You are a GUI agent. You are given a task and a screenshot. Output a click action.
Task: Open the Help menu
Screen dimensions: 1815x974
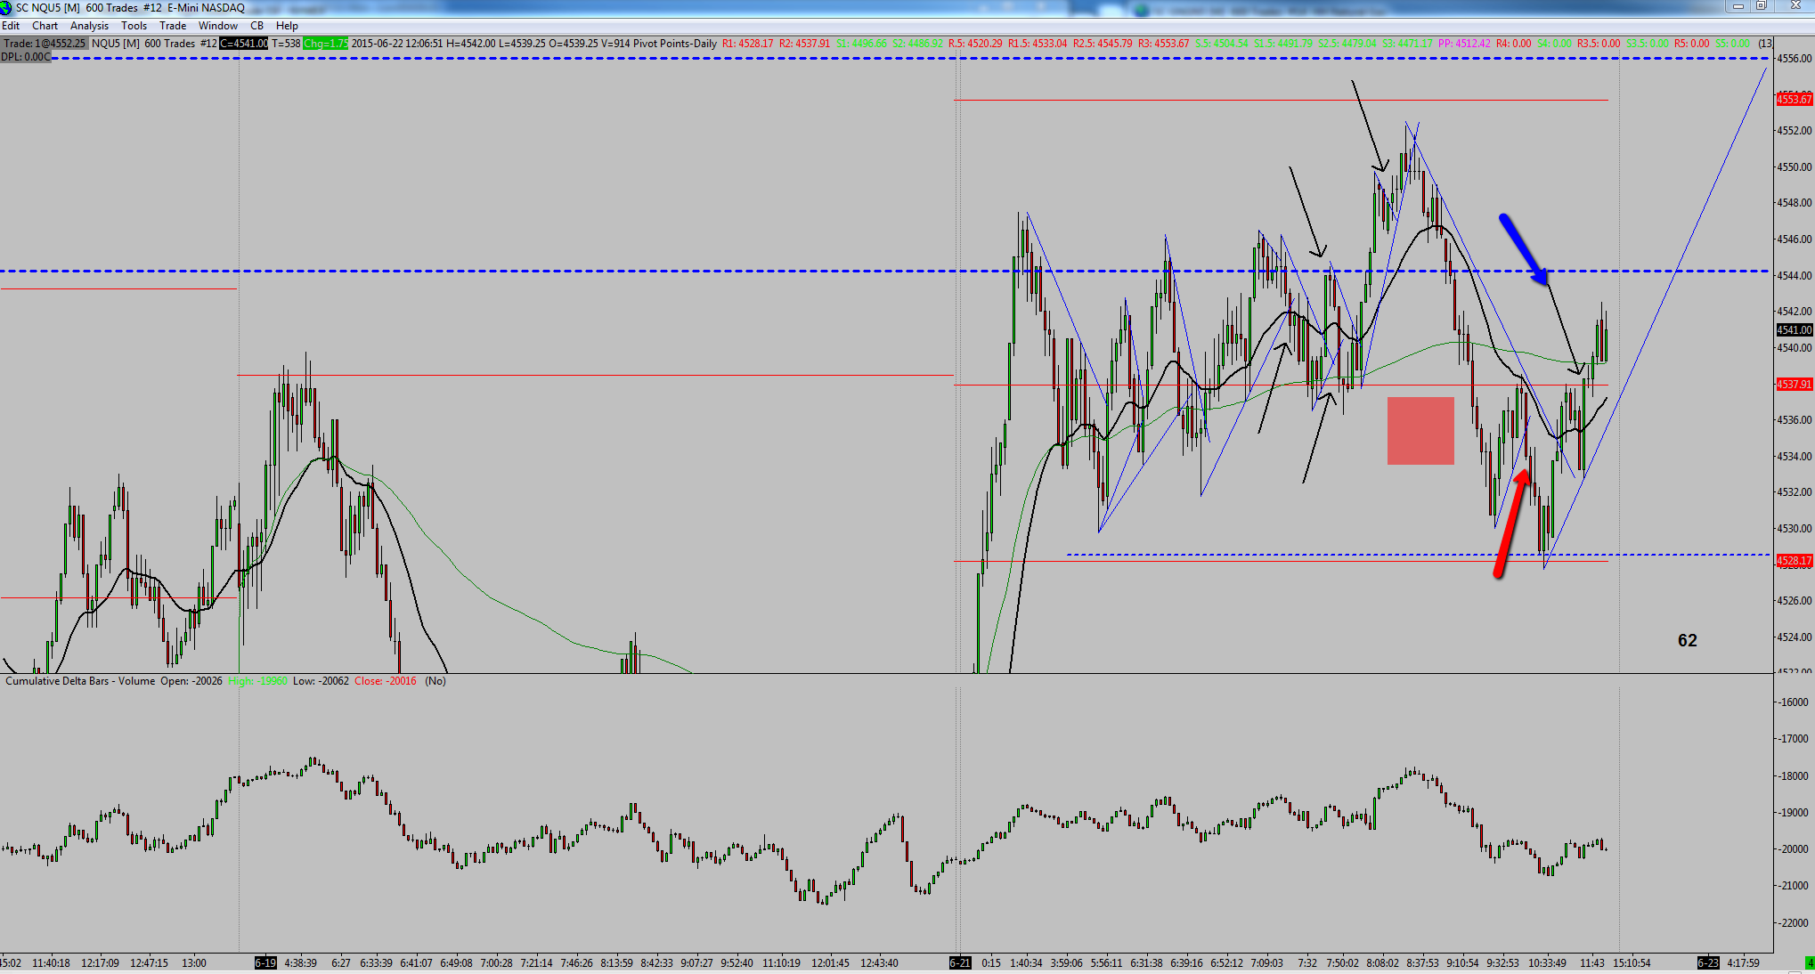287,26
